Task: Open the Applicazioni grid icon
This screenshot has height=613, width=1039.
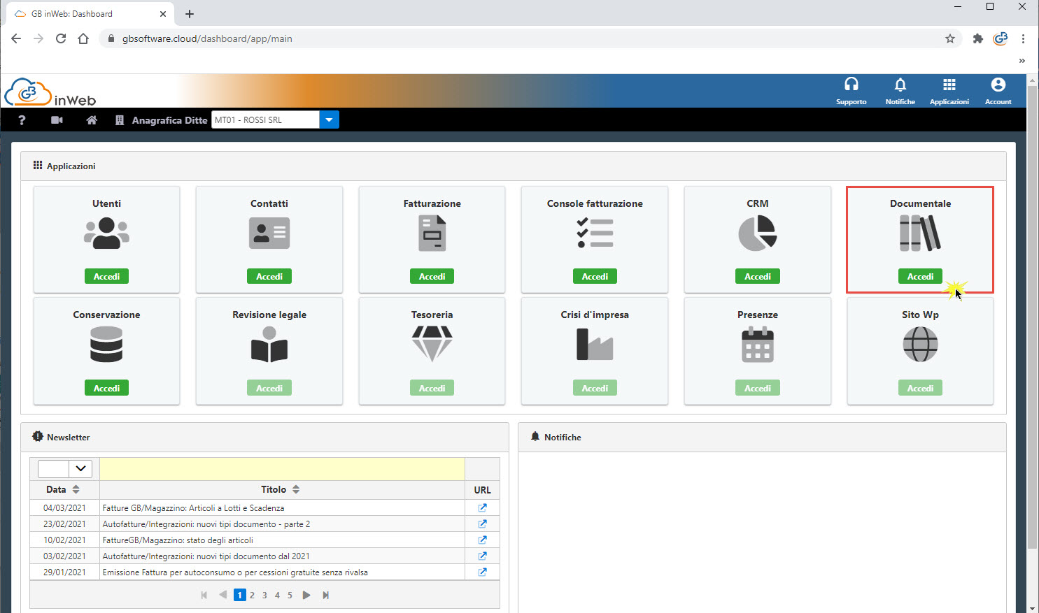Action: tap(949, 85)
